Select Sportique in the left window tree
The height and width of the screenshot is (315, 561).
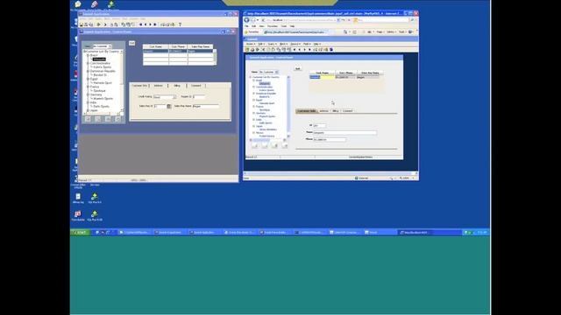[99, 91]
